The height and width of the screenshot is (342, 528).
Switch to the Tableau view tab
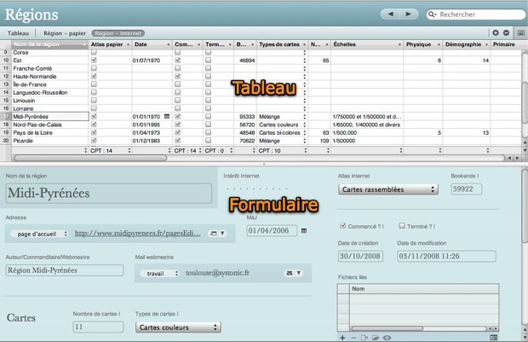18,33
